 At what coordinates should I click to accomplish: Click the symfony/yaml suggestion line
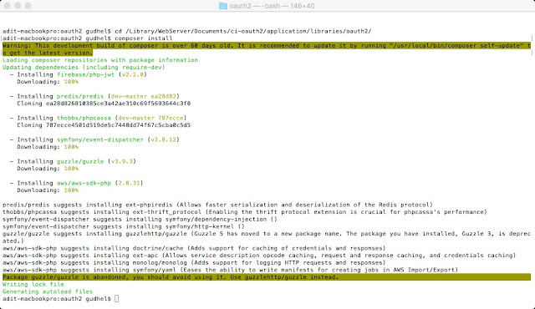coord(231,270)
